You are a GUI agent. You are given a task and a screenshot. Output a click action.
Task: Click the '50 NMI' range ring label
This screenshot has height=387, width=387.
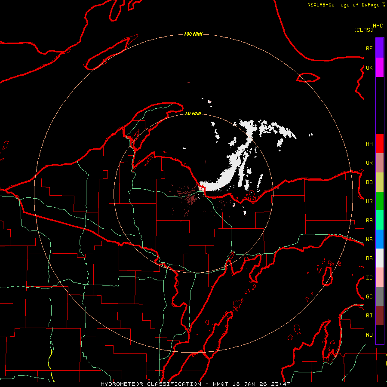tap(193, 114)
